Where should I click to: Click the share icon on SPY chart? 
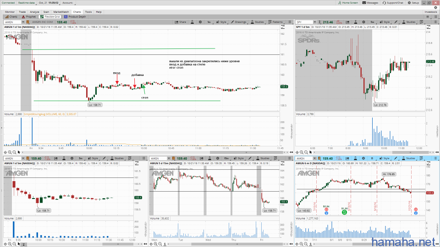pos(347,22)
